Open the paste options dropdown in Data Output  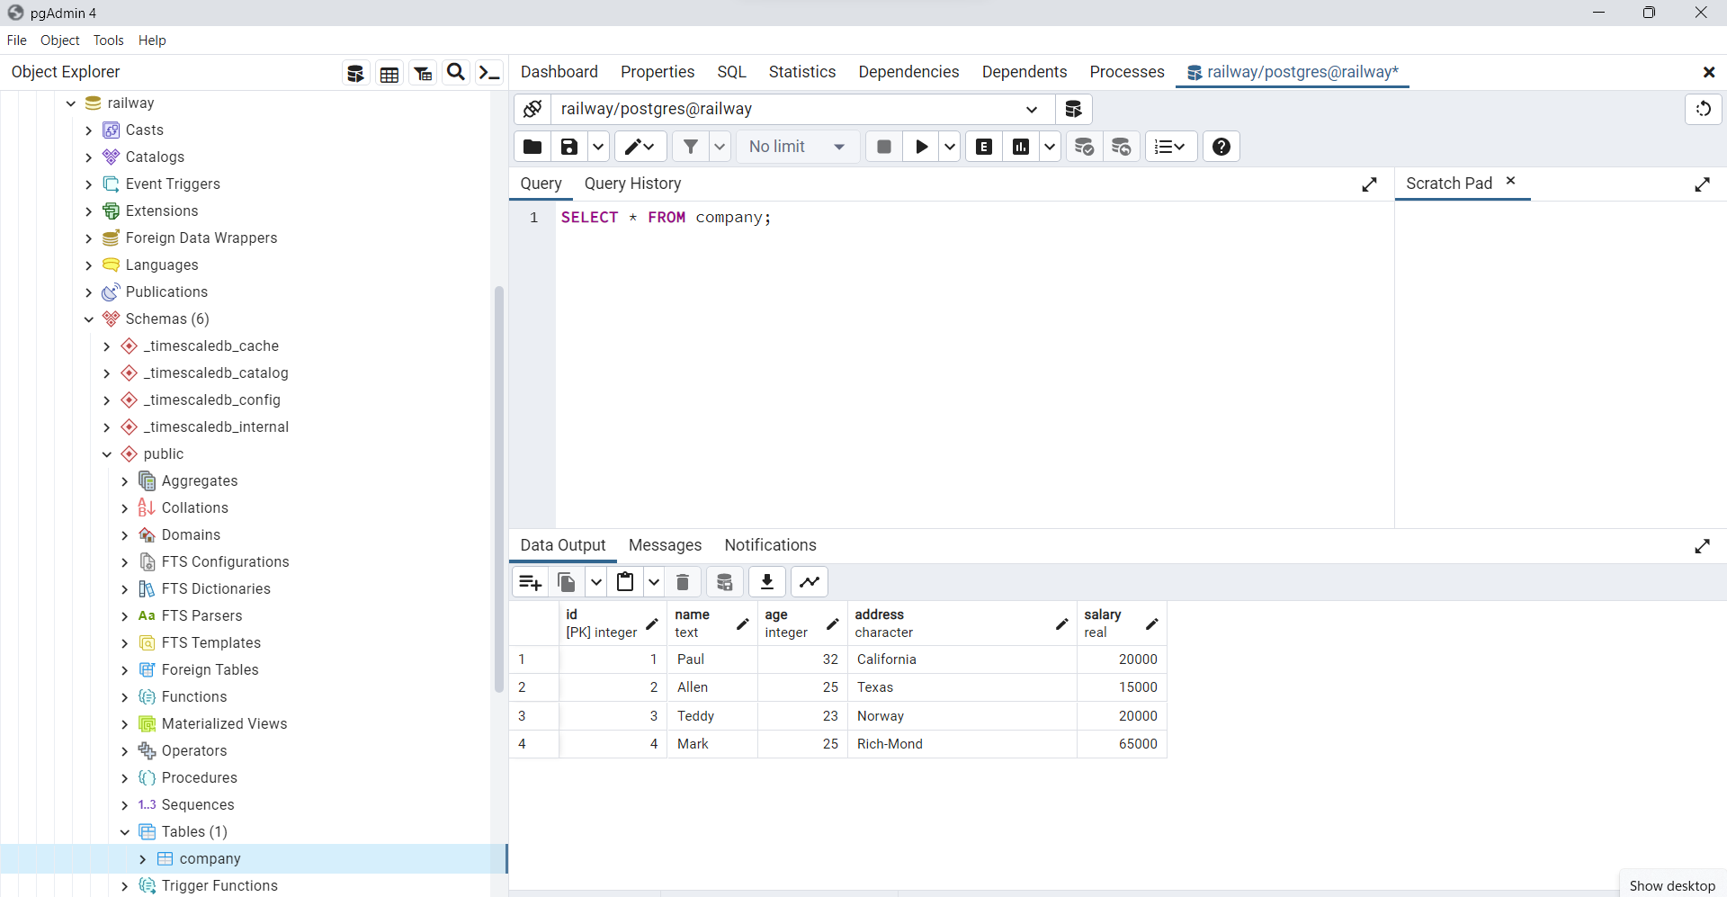click(654, 582)
